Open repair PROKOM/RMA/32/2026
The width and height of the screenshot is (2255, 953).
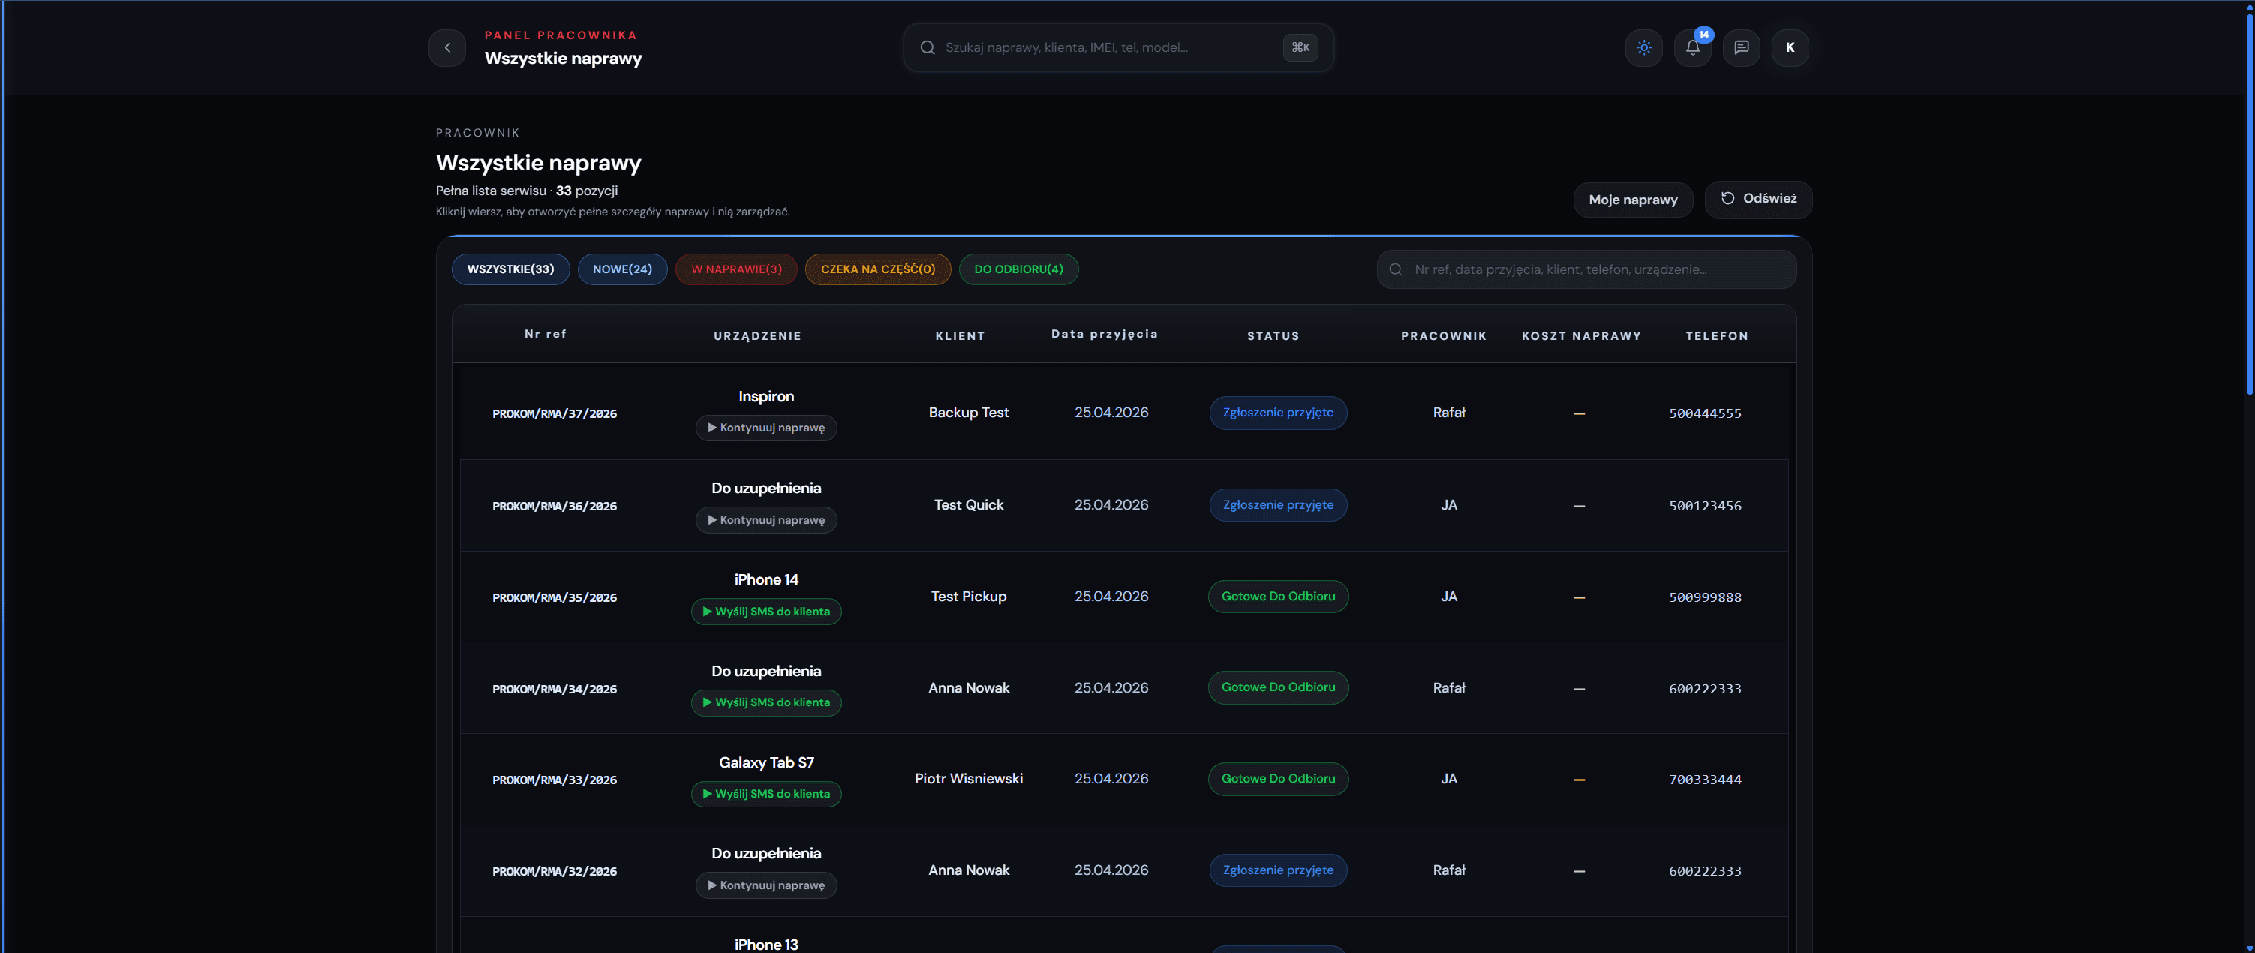pyautogui.click(x=554, y=872)
